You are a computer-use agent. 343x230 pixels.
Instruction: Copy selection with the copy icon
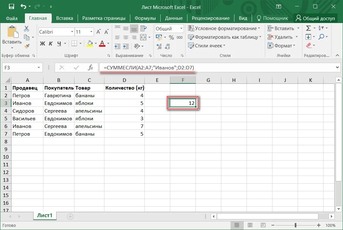(x=27, y=37)
